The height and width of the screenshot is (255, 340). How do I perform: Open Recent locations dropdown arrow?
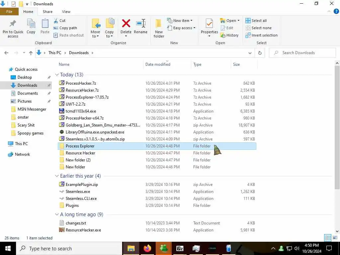pyautogui.click(x=24, y=53)
